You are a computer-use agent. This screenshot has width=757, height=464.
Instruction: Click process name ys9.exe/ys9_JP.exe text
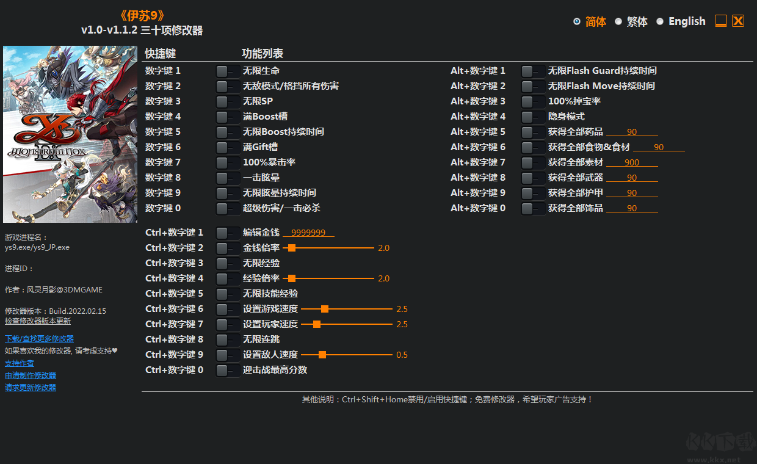click(37, 247)
